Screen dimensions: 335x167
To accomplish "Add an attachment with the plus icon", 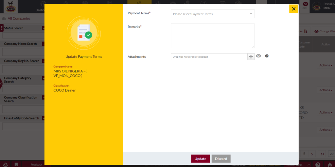I will point(251,57).
